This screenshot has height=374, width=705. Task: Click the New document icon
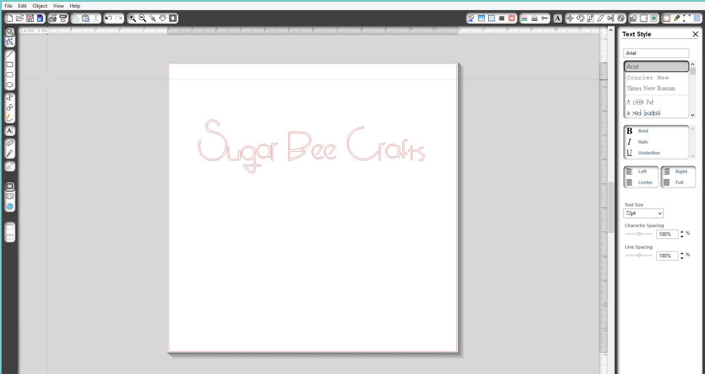coord(9,18)
